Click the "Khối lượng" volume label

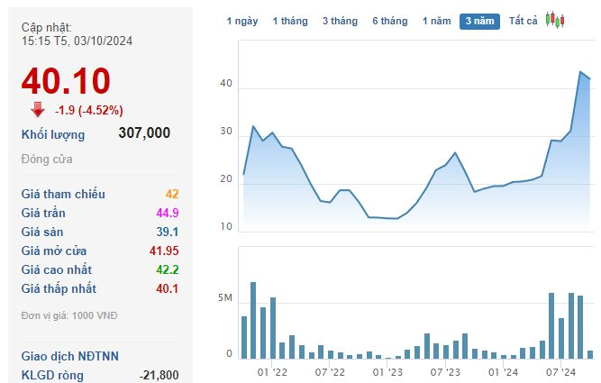click(x=53, y=134)
